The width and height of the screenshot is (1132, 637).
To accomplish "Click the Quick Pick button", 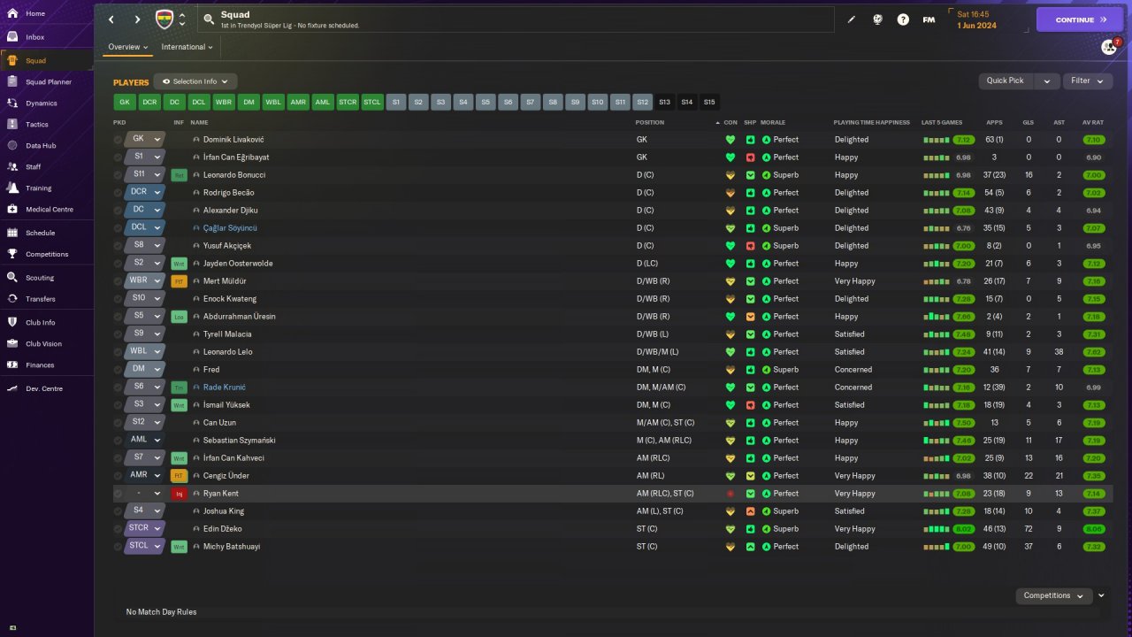I will click(1006, 81).
